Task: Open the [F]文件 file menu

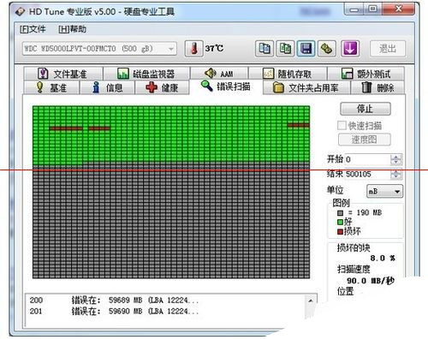Action: (x=33, y=29)
